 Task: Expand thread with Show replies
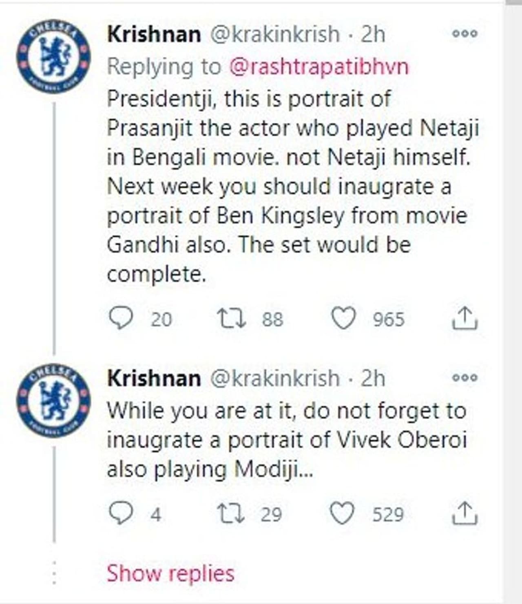point(170,573)
